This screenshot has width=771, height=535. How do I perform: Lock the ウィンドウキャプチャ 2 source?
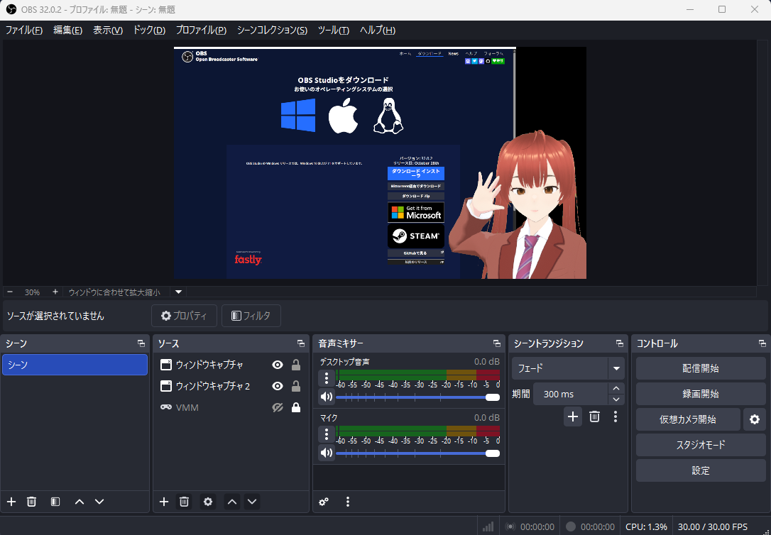296,387
